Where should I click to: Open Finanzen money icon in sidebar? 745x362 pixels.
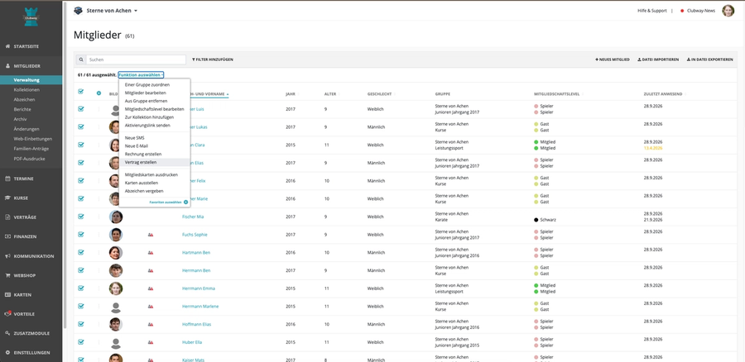tap(7, 236)
